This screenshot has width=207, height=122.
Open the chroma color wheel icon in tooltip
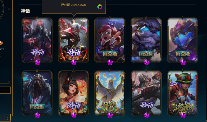[100, 7]
